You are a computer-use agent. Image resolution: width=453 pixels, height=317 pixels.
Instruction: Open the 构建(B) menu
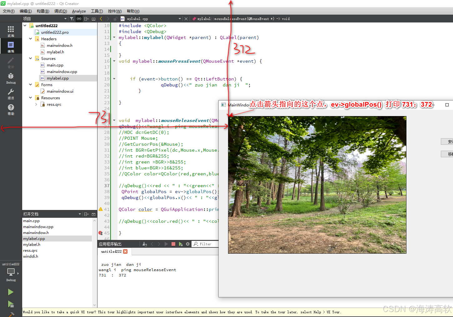point(43,11)
